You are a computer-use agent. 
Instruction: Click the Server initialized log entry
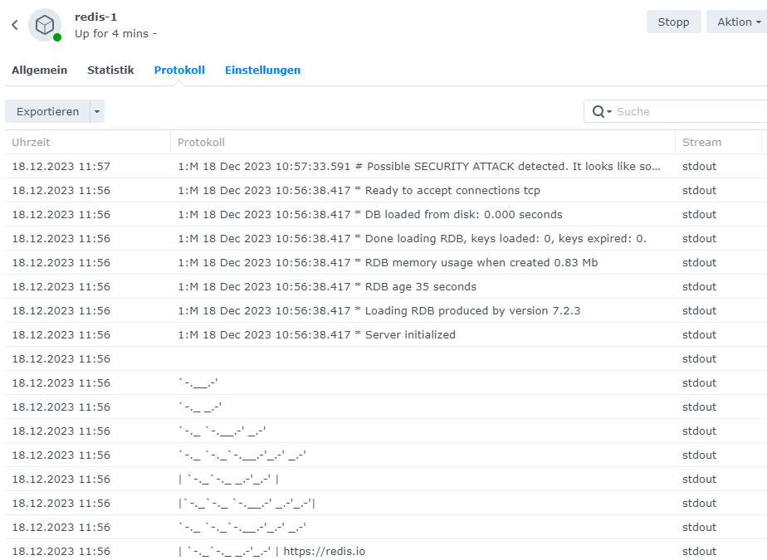(x=316, y=335)
